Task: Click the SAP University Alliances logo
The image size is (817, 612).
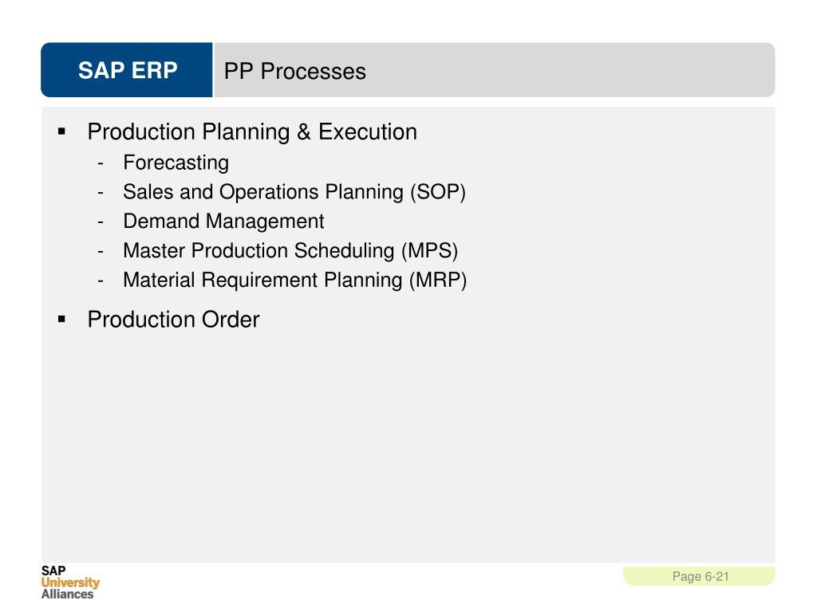Action: click(x=70, y=583)
